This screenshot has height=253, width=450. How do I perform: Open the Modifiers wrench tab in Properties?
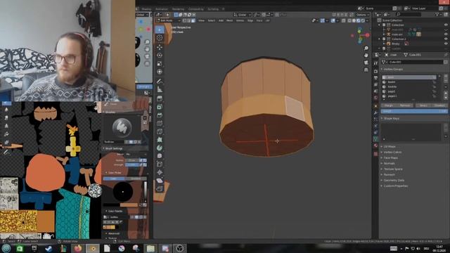pyautogui.click(x=375, y=112)
